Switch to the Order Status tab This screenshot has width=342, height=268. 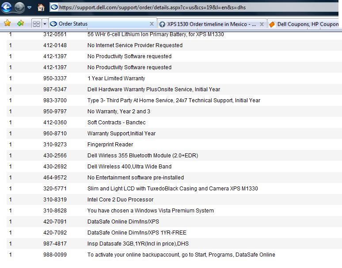pos(103,24)
